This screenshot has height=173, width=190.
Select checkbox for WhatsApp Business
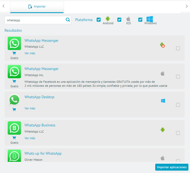(x=178, y=133)
